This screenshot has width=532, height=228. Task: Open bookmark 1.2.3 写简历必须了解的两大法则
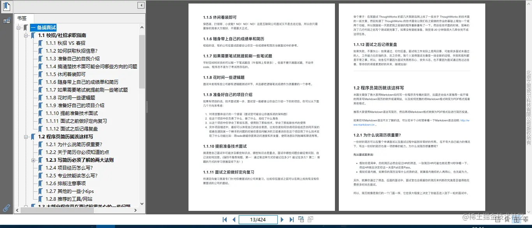(x=79, y=160)
